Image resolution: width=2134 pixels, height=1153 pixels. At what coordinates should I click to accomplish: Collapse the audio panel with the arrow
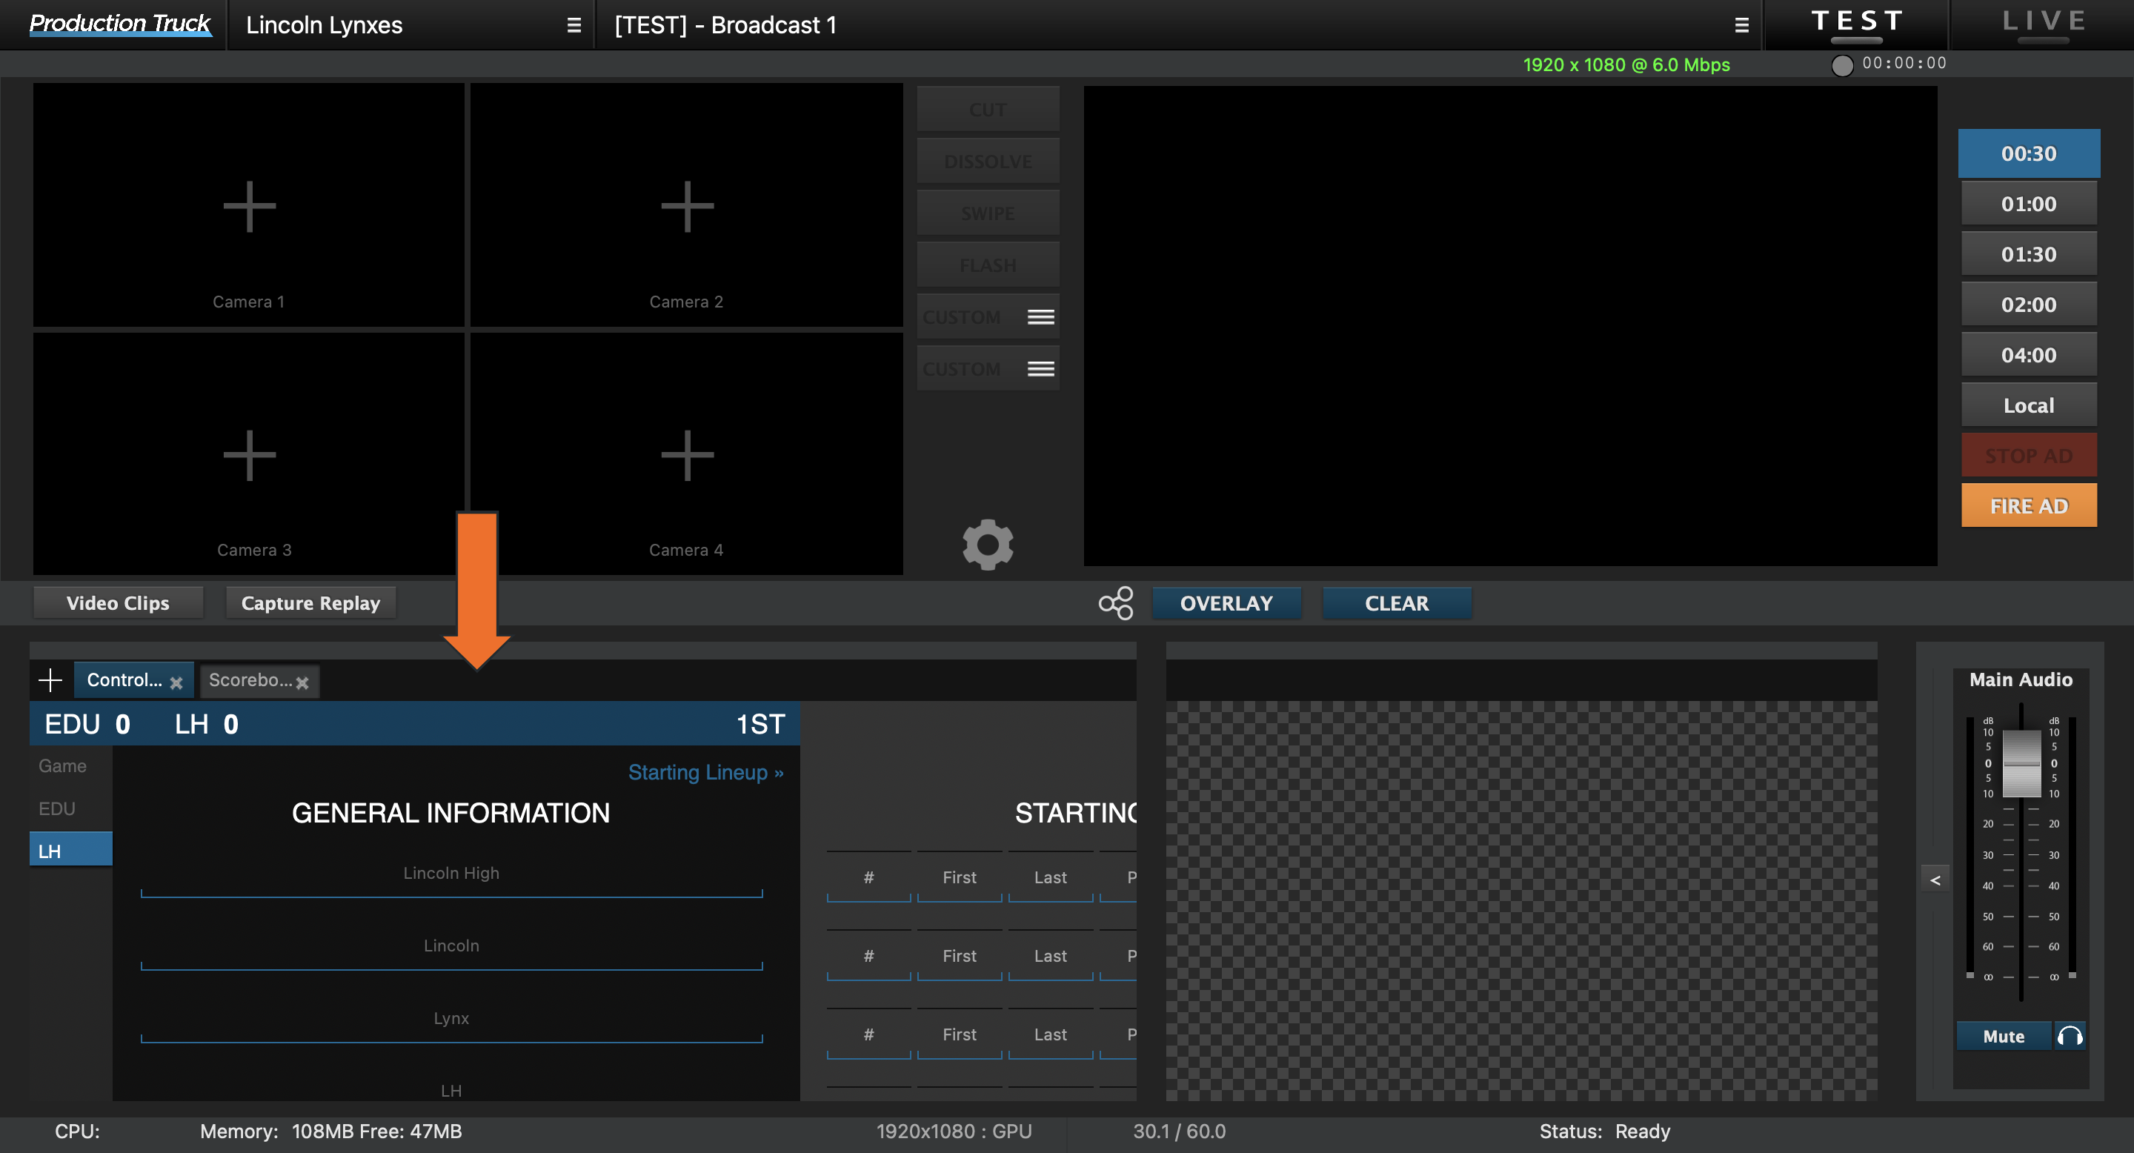click(1935, 880)
